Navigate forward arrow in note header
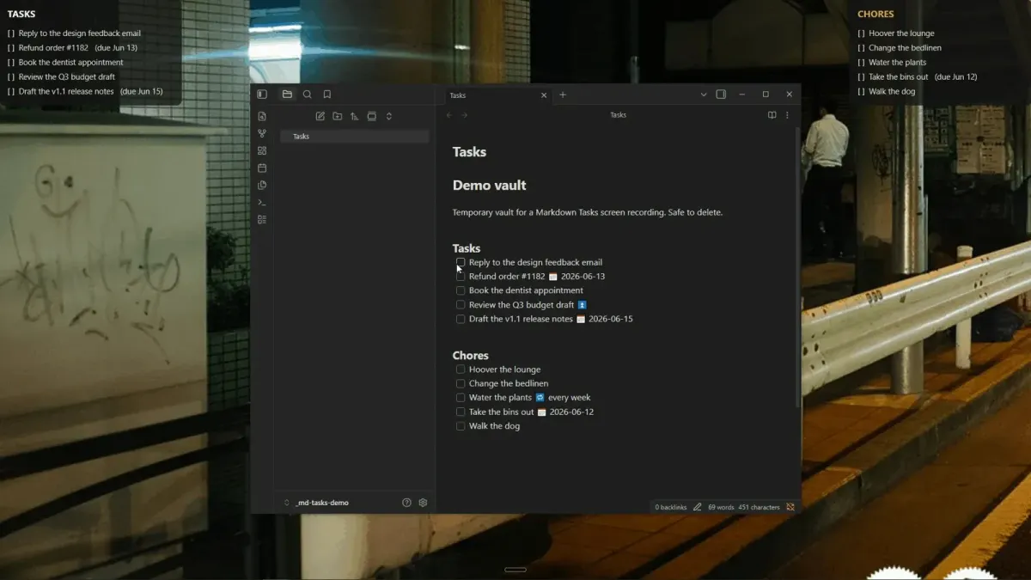The width and height of the screenshot is (1031, 580). click(x=465, y=115)
